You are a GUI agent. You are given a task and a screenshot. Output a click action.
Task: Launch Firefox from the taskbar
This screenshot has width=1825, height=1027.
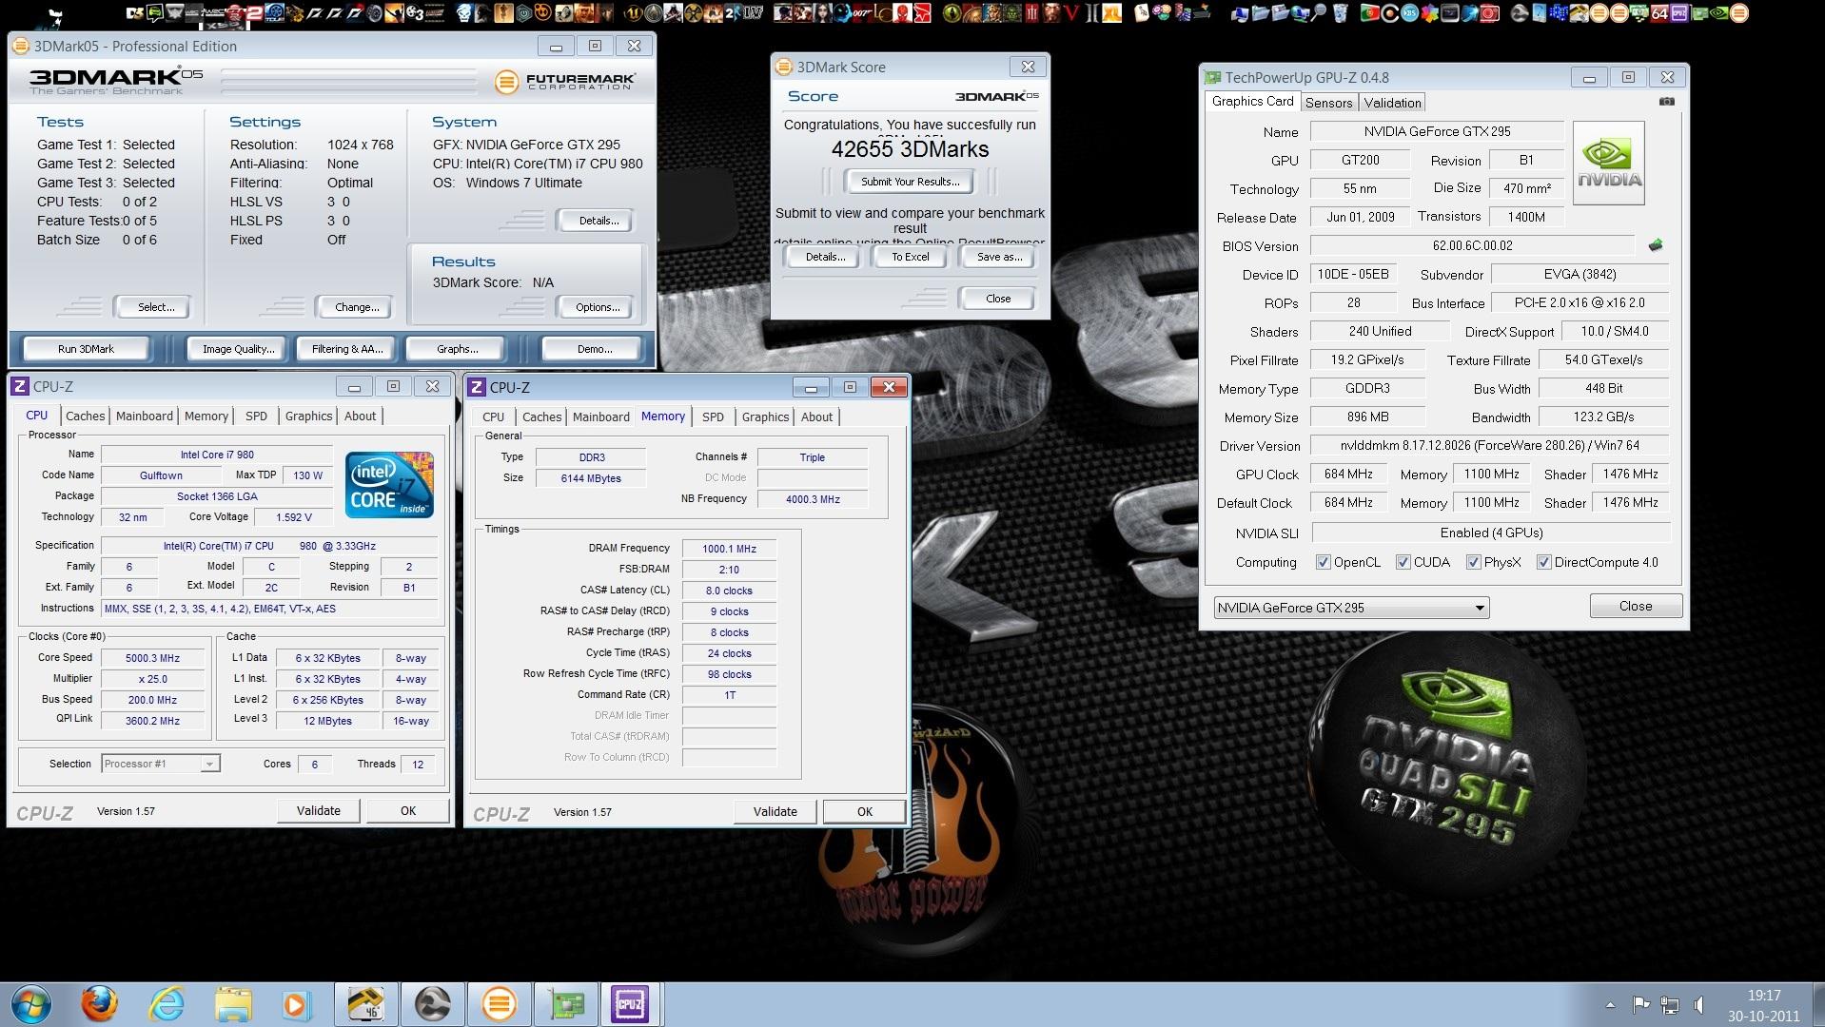click(x=99, y=1004)
